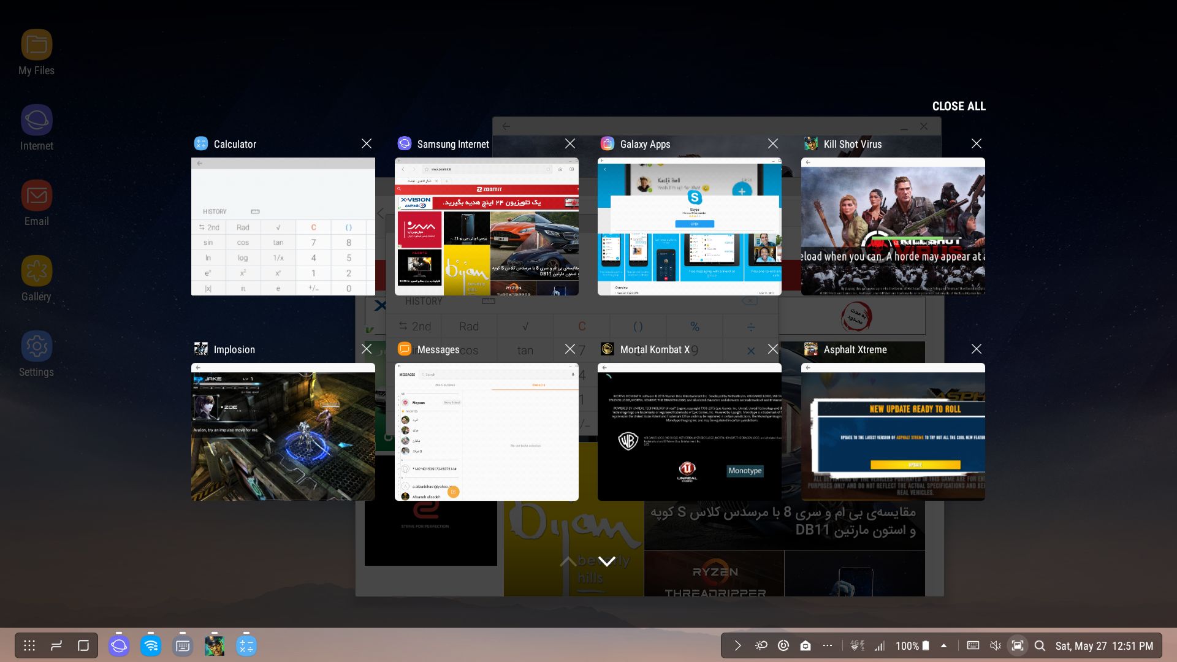Show more recent apps with down chevron
Image resolution: width=1177 pixels, height=662 pixels.
pos(606,561)
